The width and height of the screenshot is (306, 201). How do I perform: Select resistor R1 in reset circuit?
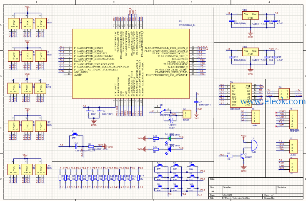[x=91, y=146]
